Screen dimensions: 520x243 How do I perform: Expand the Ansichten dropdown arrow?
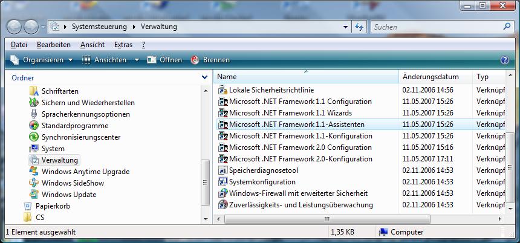point(137,60)
